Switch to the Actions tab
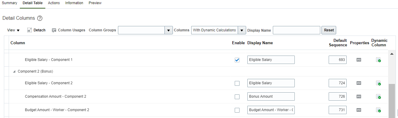 coord(54,3)
